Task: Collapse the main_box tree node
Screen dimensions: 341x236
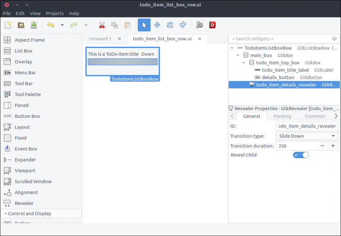Action: click(238, 55)
